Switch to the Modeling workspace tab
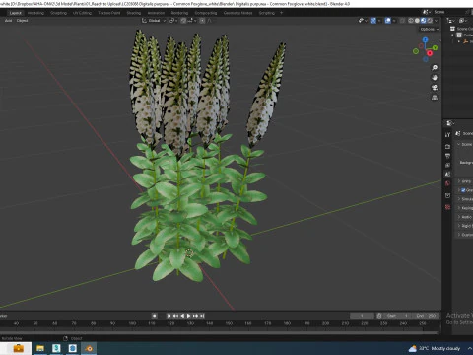473x355 pixels. tap(35, 13)
